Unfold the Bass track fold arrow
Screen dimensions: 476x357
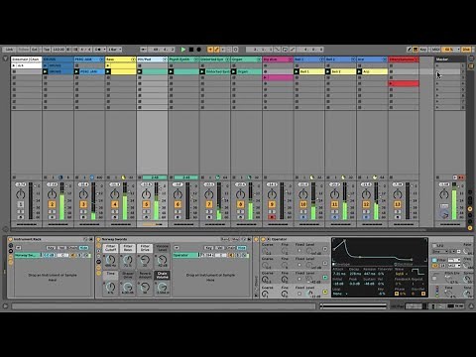point(133,59)
